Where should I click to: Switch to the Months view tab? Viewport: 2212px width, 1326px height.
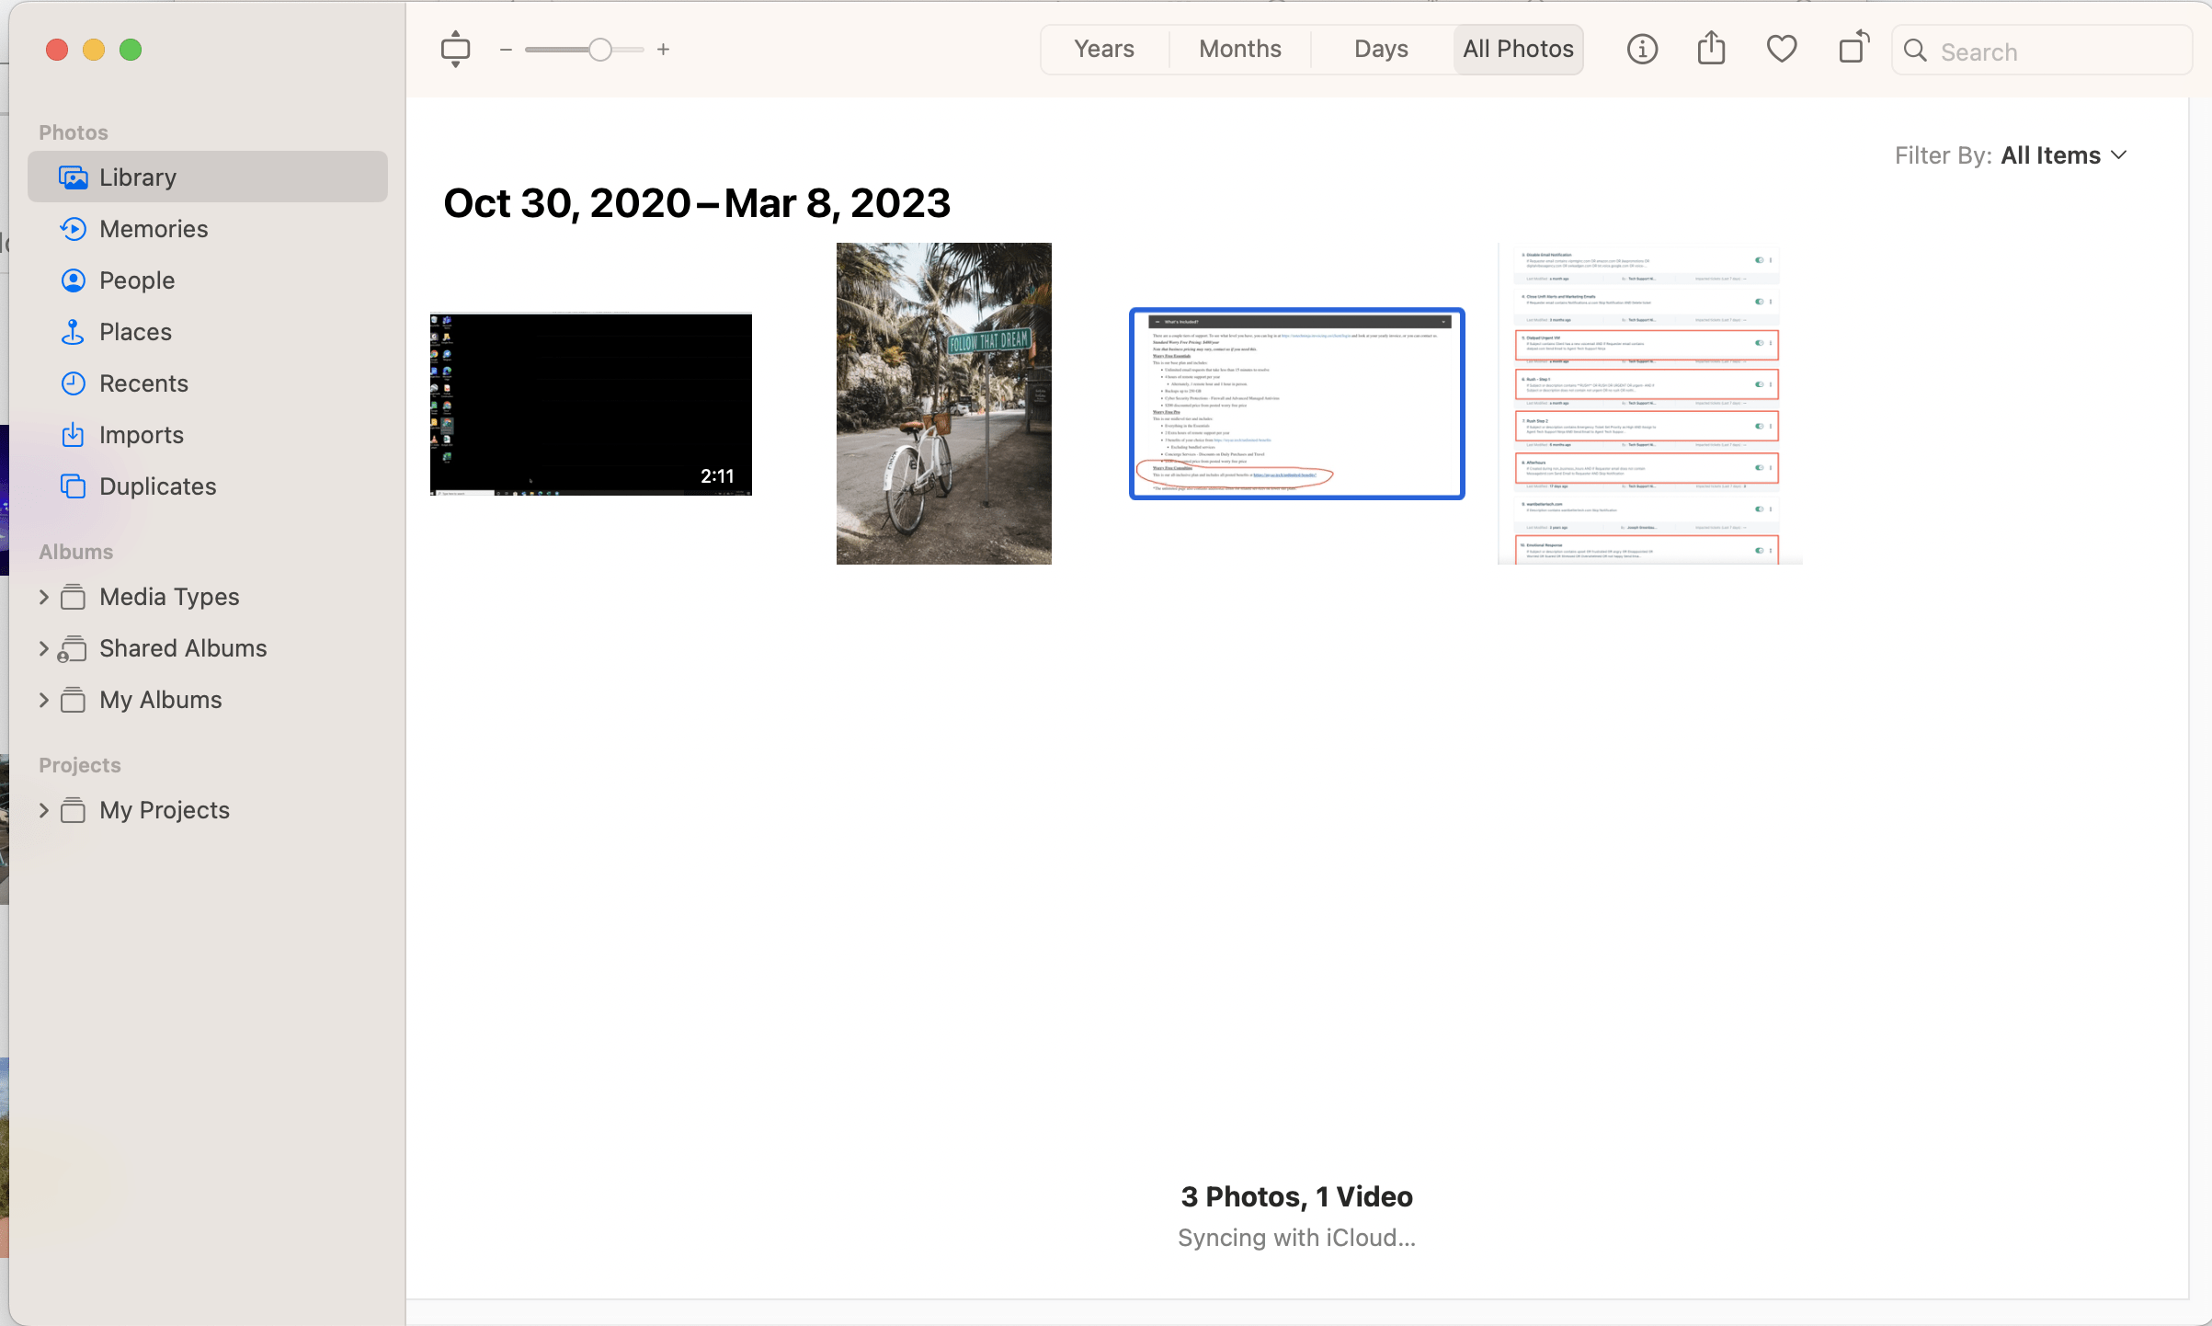(1239, 49)
